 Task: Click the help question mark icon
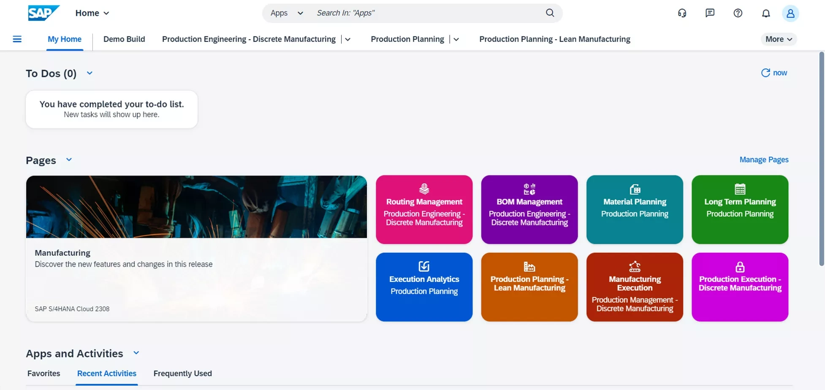pyautogui.click(x=738, y=13)
